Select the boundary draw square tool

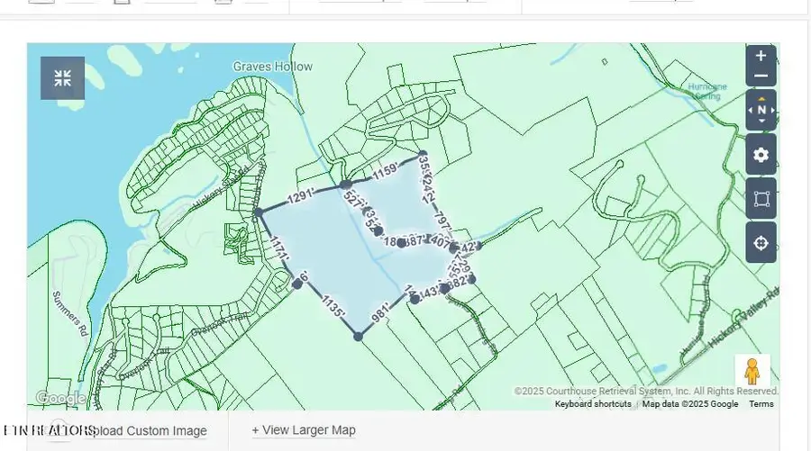click(761, 198)
